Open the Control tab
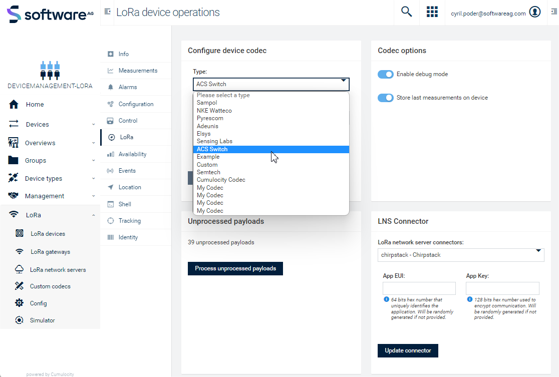559x377 pixels. pyautogui.click(x=136, y=121)
